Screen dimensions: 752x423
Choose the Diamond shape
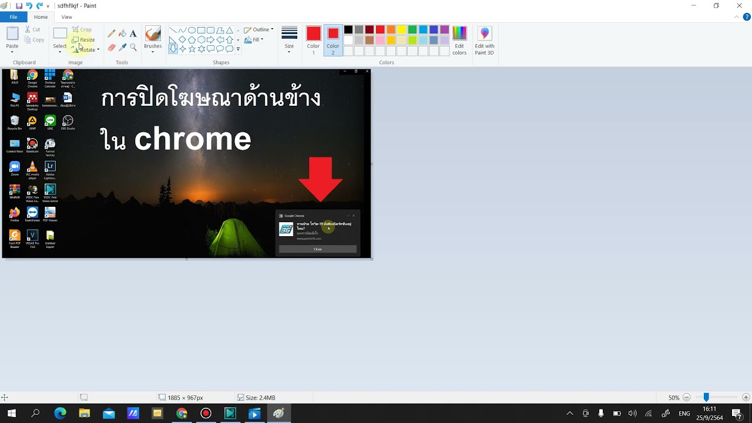click(x=182, y=39)
